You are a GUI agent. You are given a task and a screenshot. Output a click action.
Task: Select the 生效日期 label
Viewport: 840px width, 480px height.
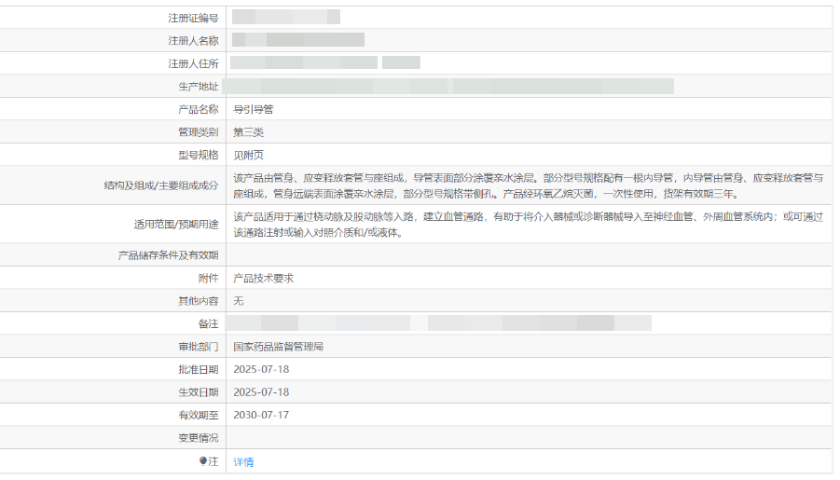tap(199, 392)
